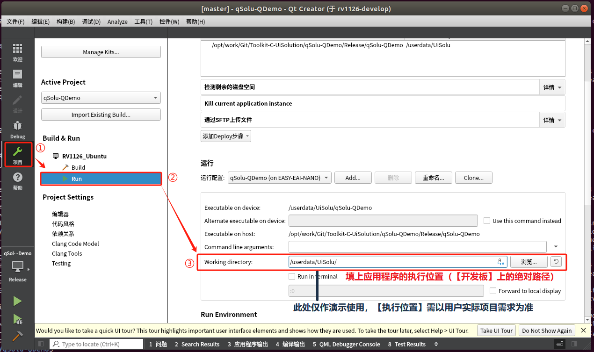
Task: Open the 构建(B) menu
Action: coord(65,22)
